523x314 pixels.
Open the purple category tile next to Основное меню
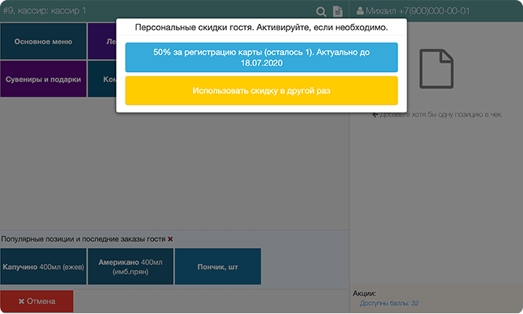click(x=101, y=42)
